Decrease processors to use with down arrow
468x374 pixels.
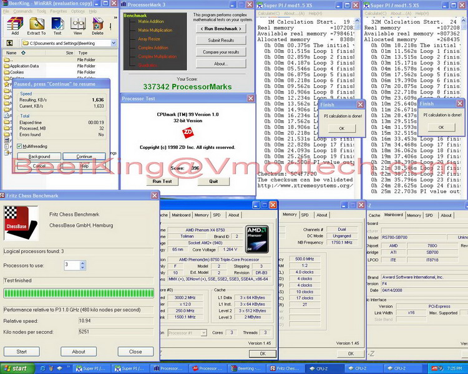[x=83, y=267]
